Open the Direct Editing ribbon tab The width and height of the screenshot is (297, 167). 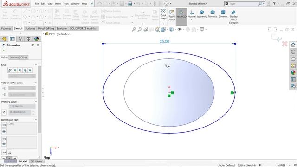pyautogui.click(x=46, y=29)
